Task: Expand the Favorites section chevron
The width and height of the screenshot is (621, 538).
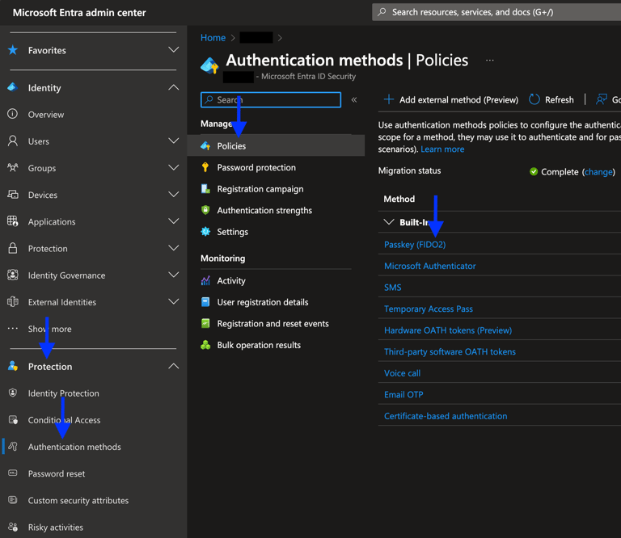Action: point(174,50)
